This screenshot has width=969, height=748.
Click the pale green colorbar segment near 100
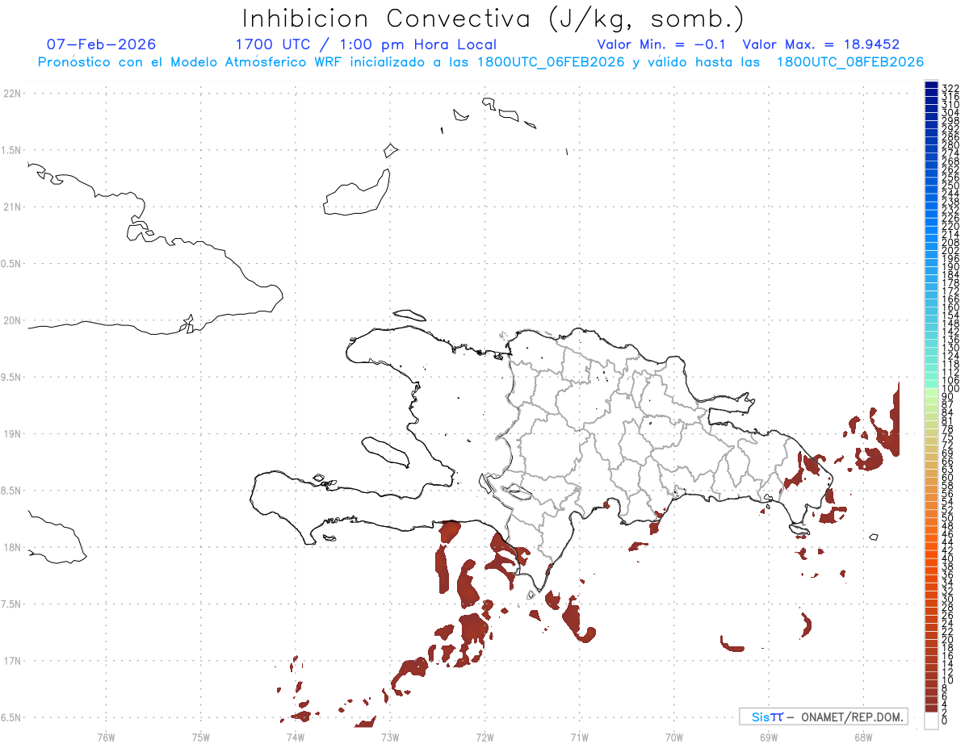(x=931, y=392)
